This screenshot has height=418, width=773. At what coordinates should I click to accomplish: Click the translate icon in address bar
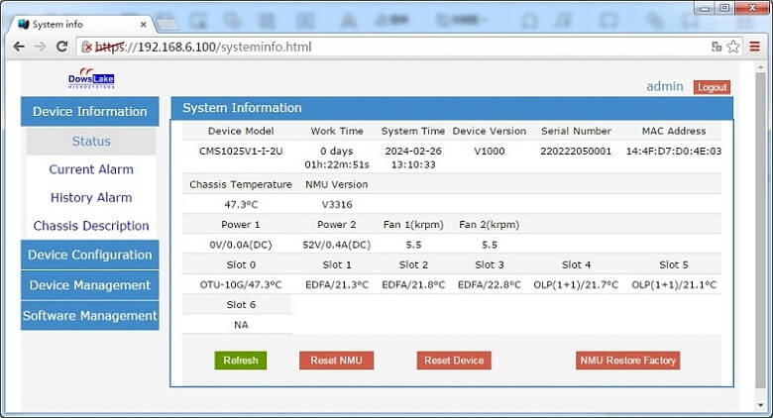[x=716, y=47]
